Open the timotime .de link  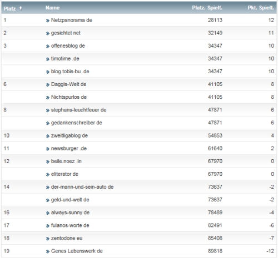[x=65, y=59]
